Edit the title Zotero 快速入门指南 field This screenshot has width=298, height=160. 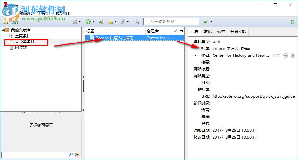tap(231, 49)
